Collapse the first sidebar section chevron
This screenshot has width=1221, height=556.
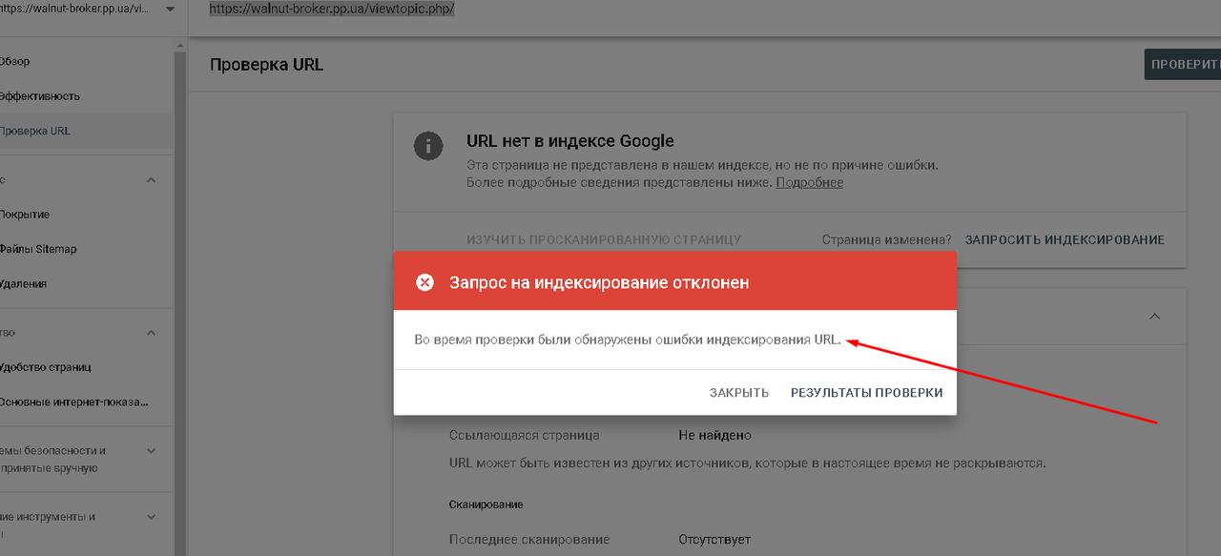[151, 180]
